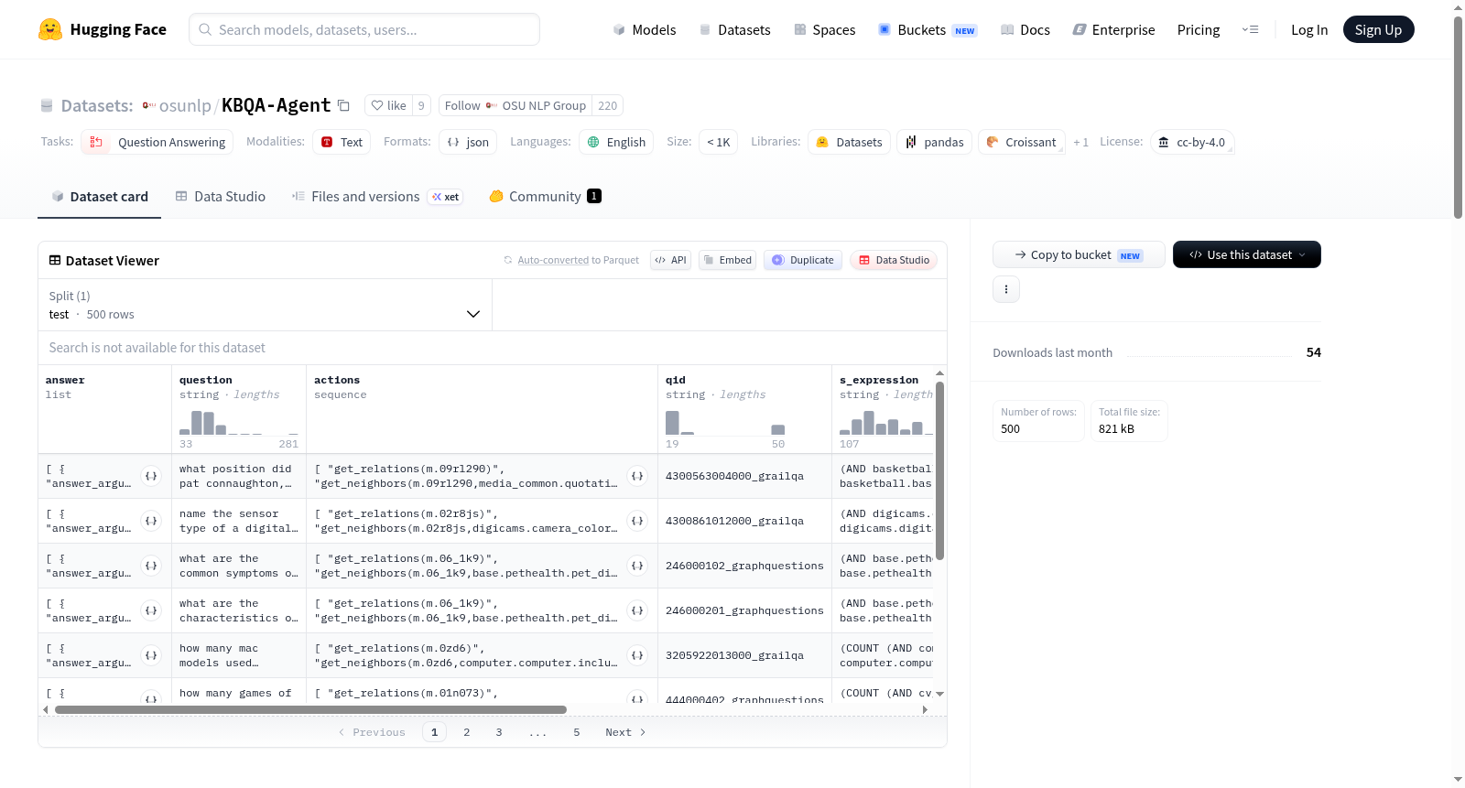Image resolution: width=1465 pixels, height=788 pixels.
Task: Click the Question Answering task tag
Action: tap(157, 142)
